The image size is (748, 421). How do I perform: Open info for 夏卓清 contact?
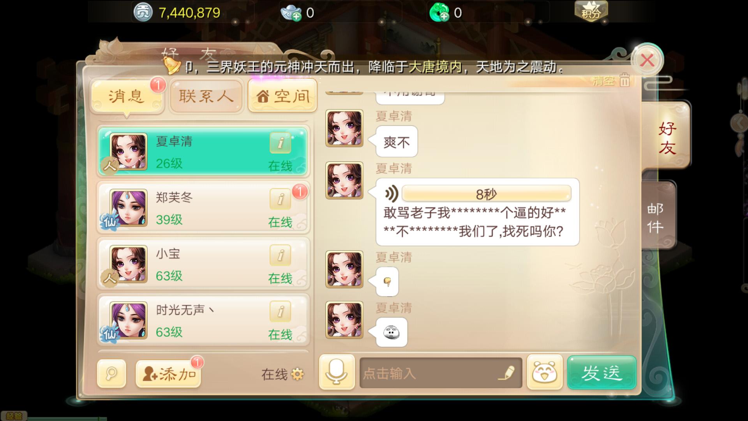pos(280,143)
